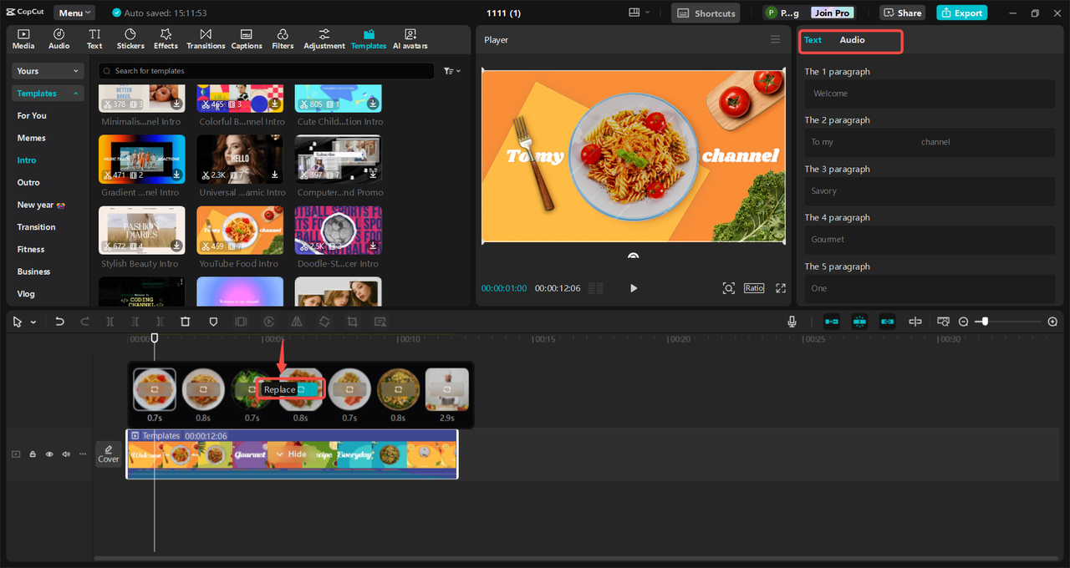Open the AI avatars panel

click(x=410, y=38)
